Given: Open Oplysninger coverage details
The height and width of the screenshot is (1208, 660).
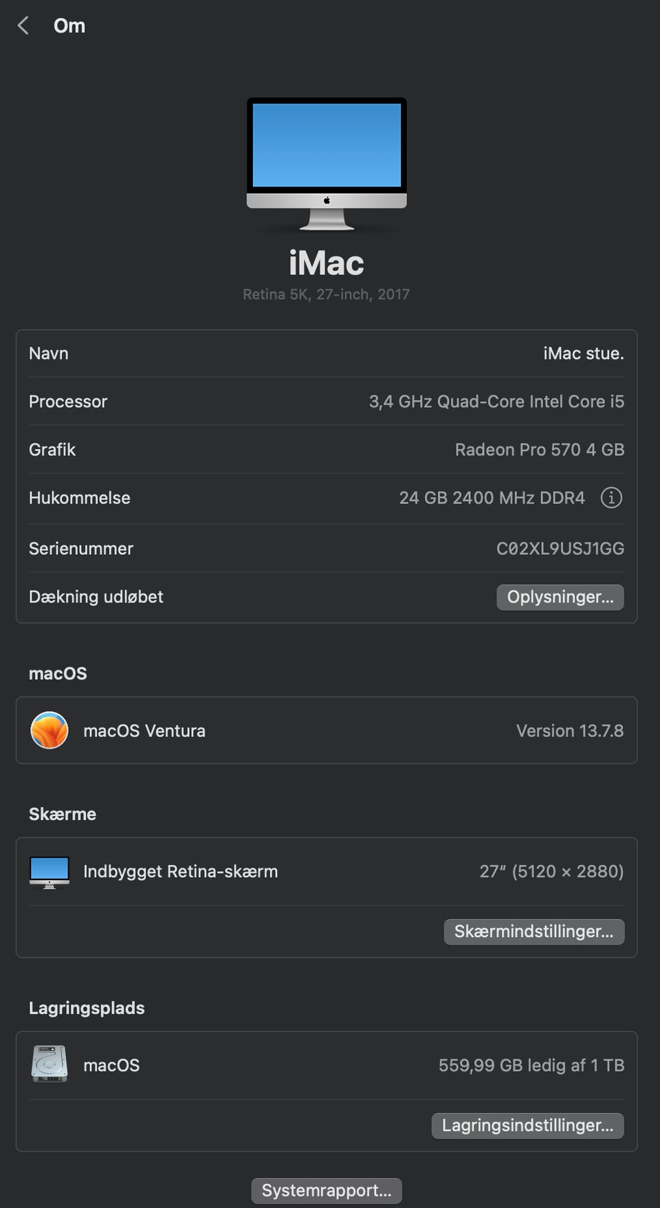Looking at the screenshot, I should click(560, 597).
